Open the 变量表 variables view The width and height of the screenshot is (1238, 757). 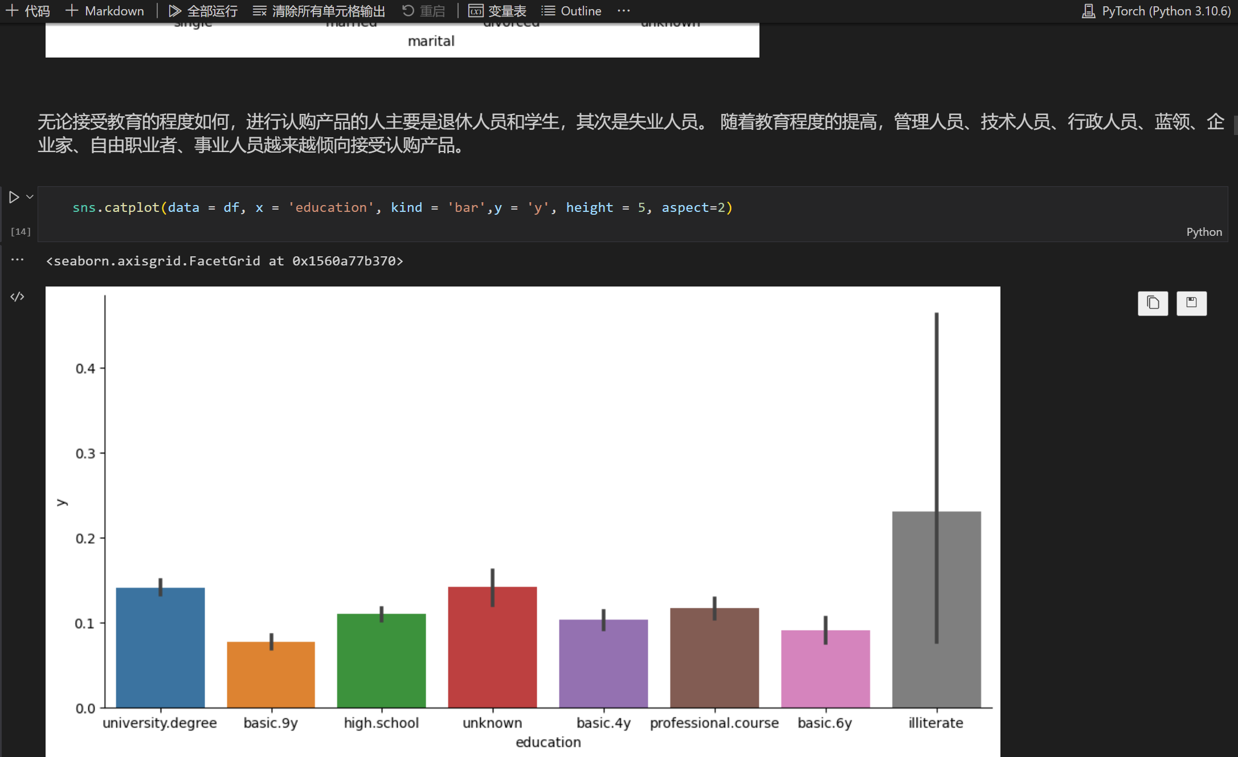tap(497, 11)
